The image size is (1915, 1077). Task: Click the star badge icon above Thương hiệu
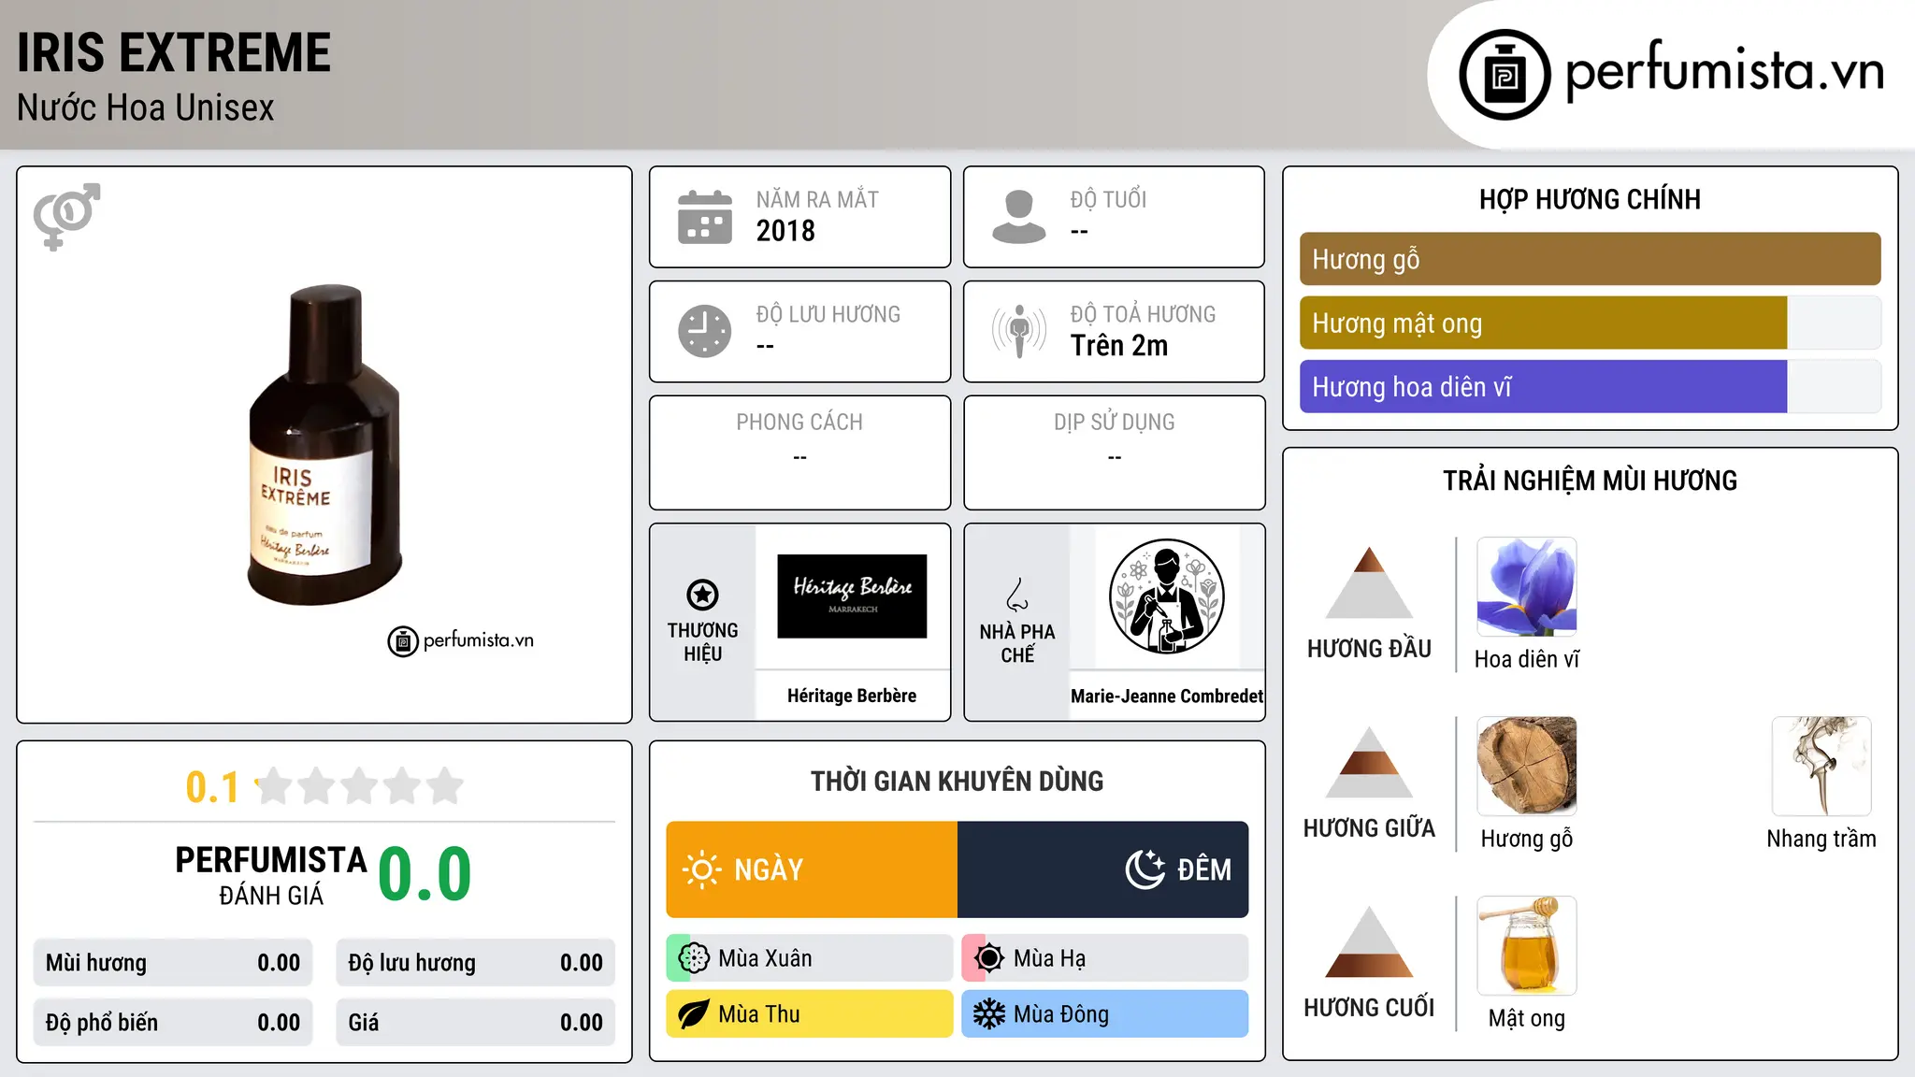pos(702,594)
